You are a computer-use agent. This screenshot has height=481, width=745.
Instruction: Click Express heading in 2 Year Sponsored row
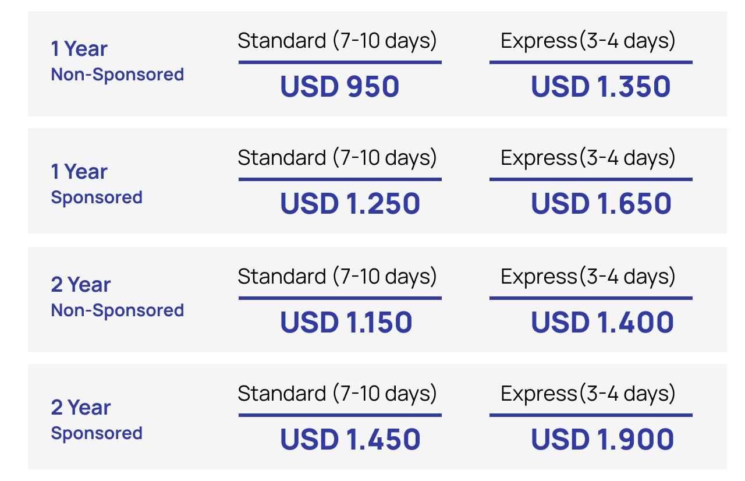click(588, 394)
